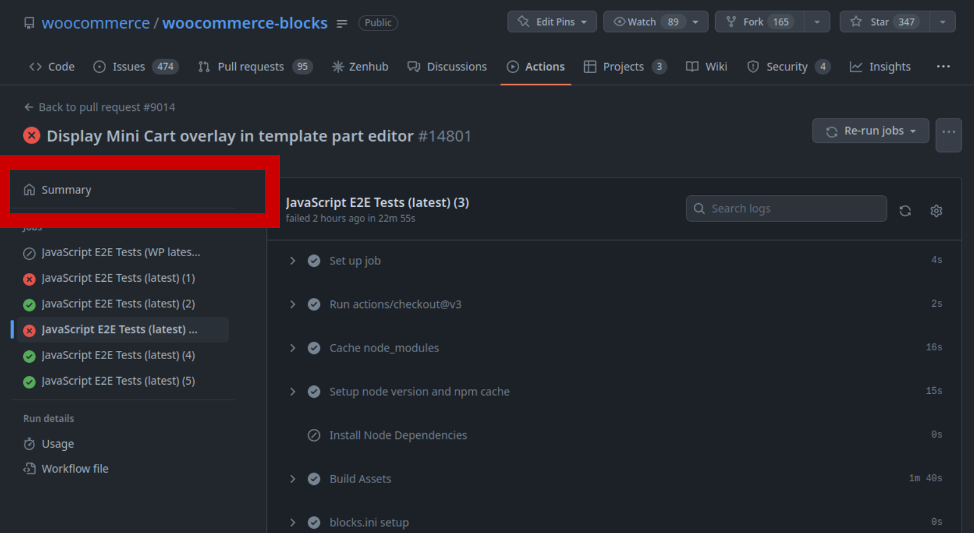Refresh the job logs
The height and width of the screenshot is (533, 974).
point(905,211)
